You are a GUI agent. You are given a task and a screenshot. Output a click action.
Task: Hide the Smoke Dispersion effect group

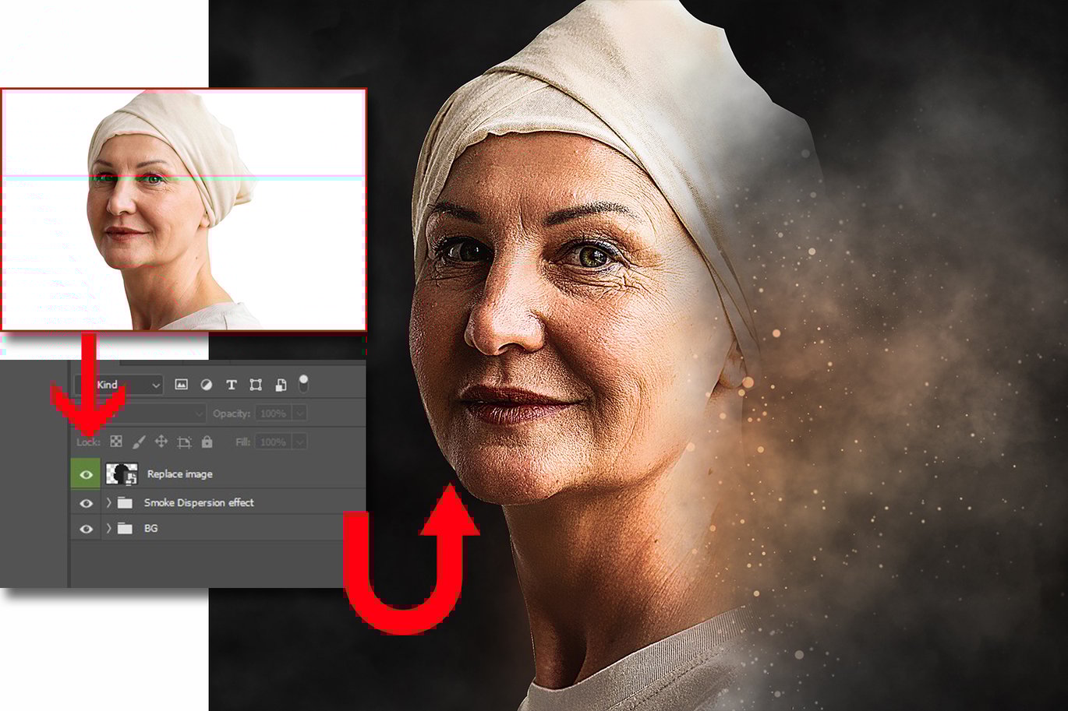click(x=86, y=503)
